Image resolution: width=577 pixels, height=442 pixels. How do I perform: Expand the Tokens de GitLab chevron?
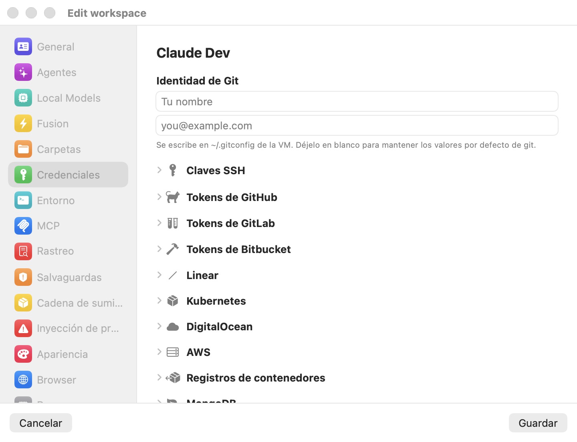[159, 223]
